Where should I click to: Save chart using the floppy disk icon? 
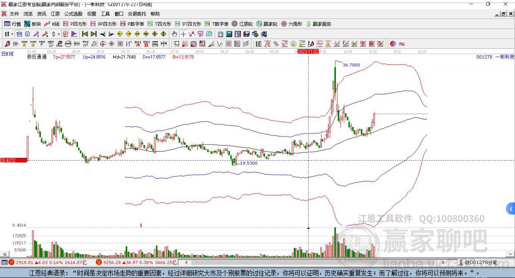(x=246, y=34)
